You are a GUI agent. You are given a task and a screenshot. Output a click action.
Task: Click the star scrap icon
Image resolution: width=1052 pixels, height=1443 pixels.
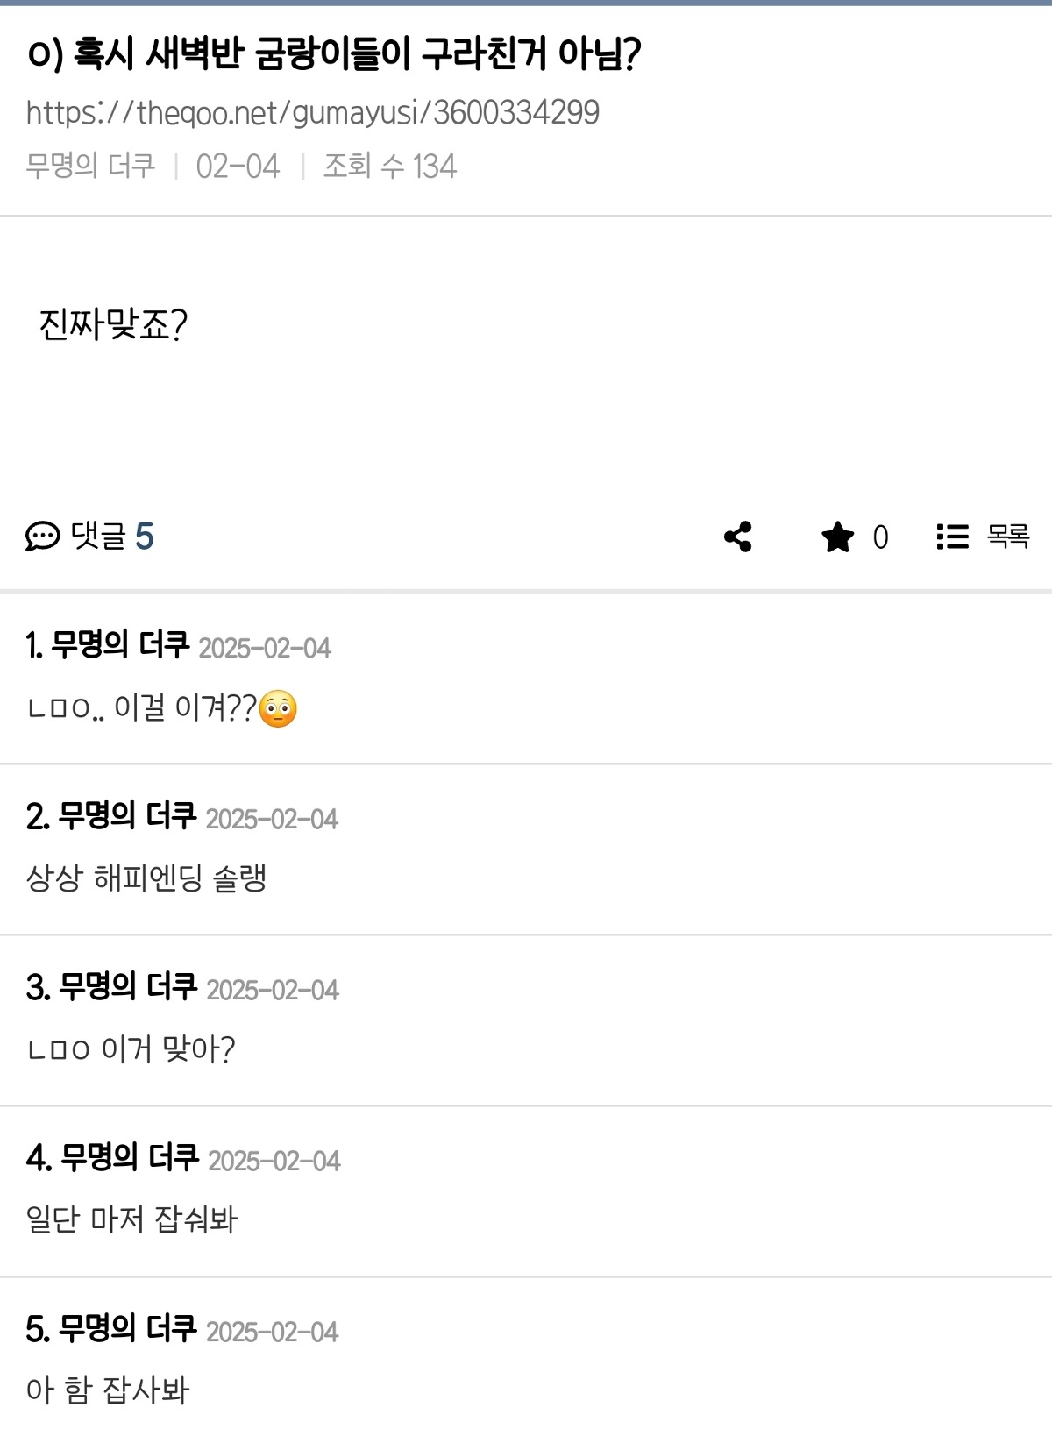click(x=837, y=537)
